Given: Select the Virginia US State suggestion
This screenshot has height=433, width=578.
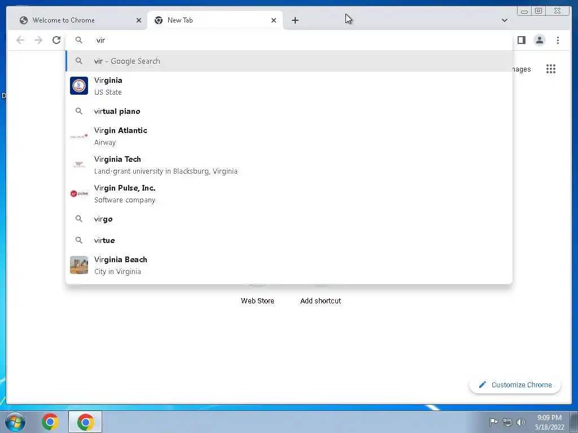Looking at the screenshot, I should coord(289,86).
